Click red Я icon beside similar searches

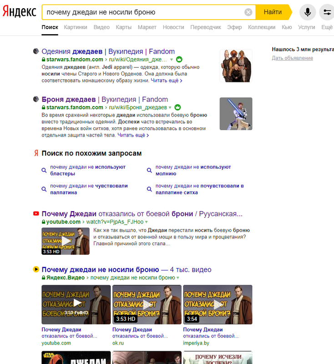click(x=36, y=153)
